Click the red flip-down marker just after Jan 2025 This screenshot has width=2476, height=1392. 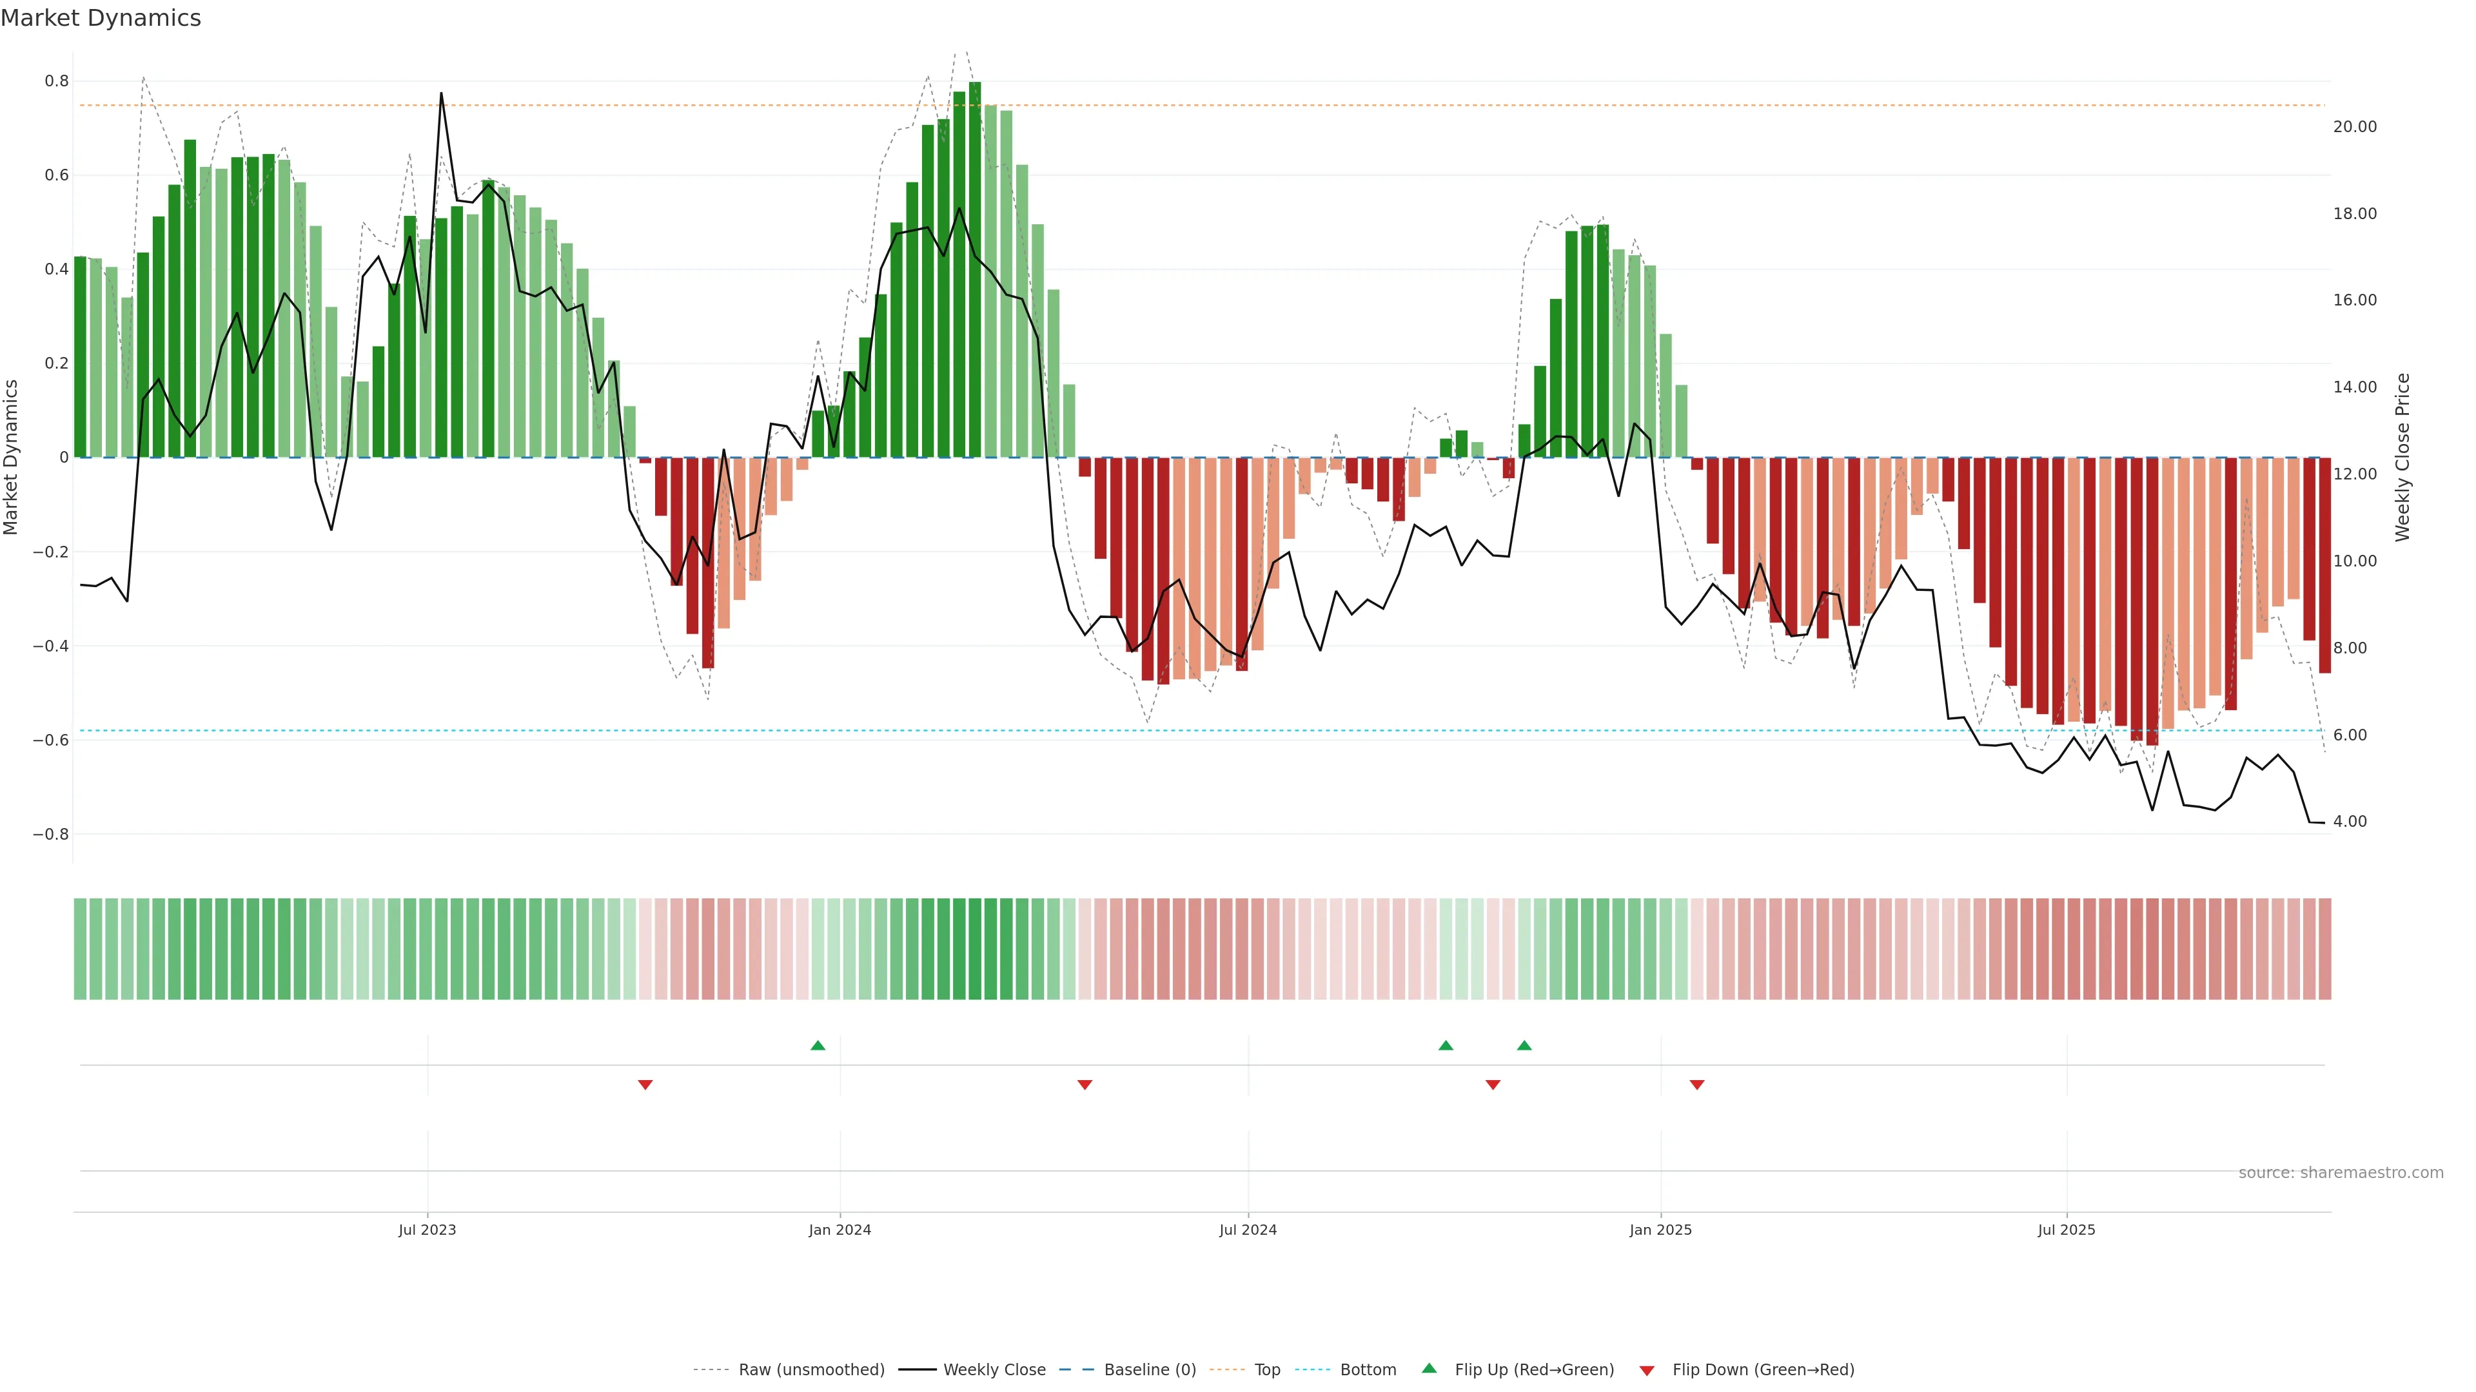[x=1698, y=1085]
